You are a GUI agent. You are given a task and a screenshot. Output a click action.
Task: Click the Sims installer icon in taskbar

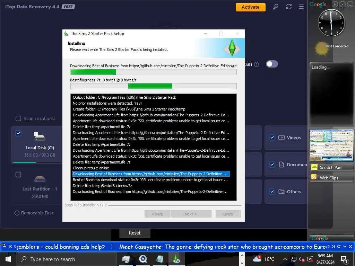[176, 259]
